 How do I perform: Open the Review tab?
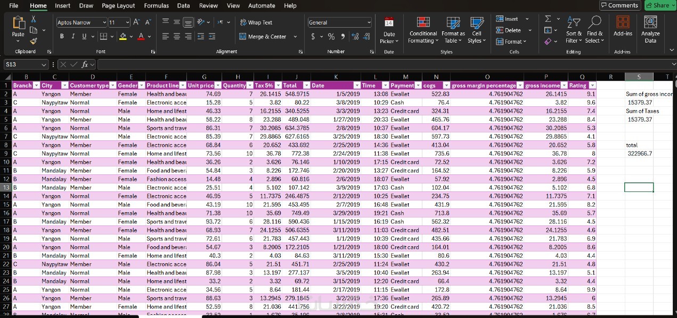[x=208, y=5]
